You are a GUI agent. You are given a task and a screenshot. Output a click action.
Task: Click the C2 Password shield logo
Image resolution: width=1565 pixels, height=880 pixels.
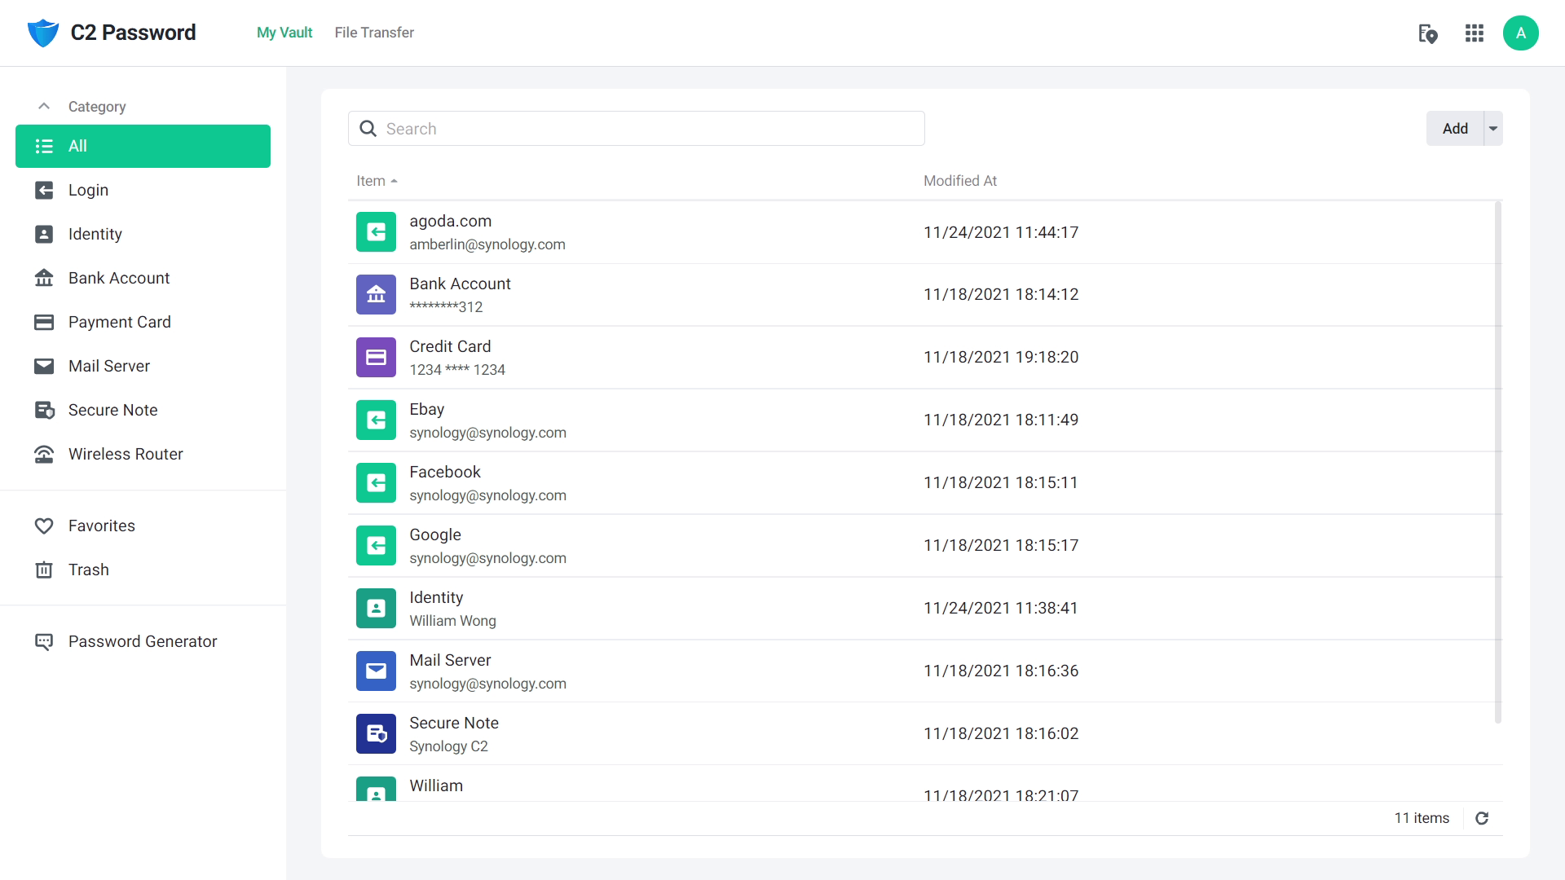click(x=43, y=33)
